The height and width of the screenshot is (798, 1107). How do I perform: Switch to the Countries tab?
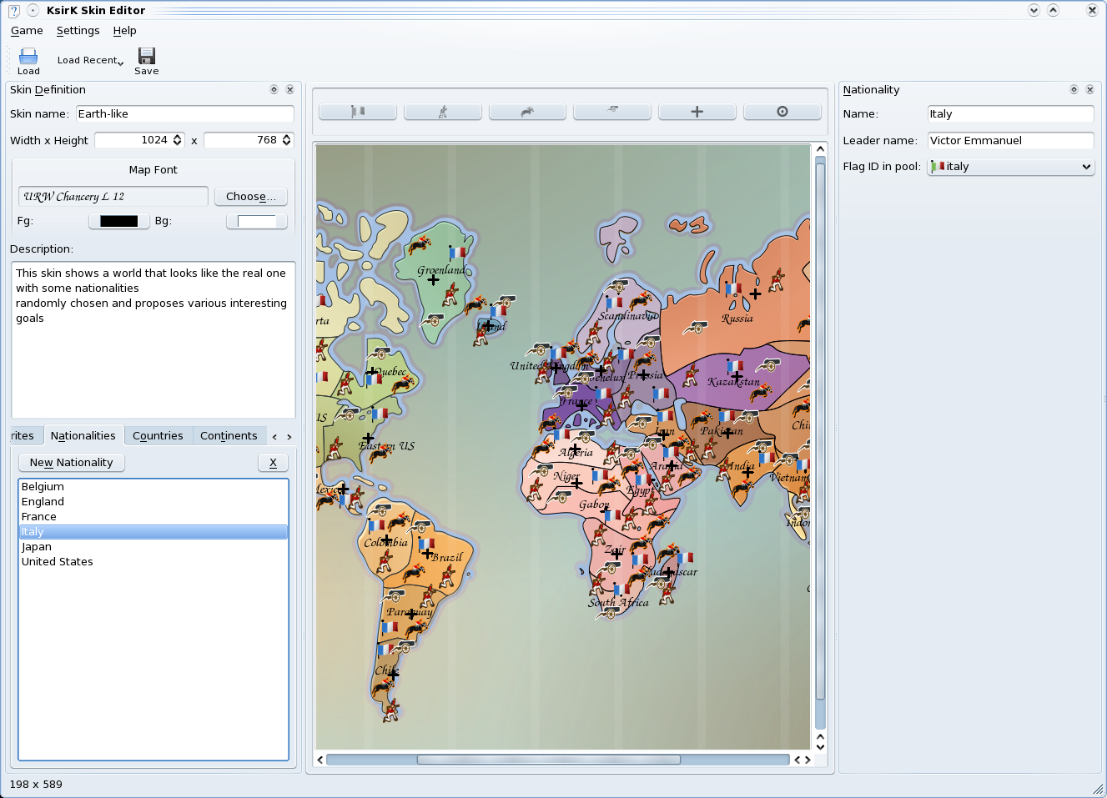click(159, 435)
